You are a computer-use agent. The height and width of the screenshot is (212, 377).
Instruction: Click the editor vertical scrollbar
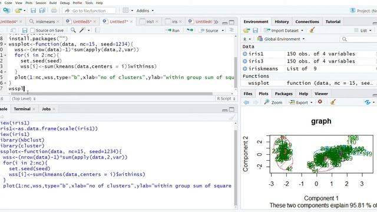236,72
